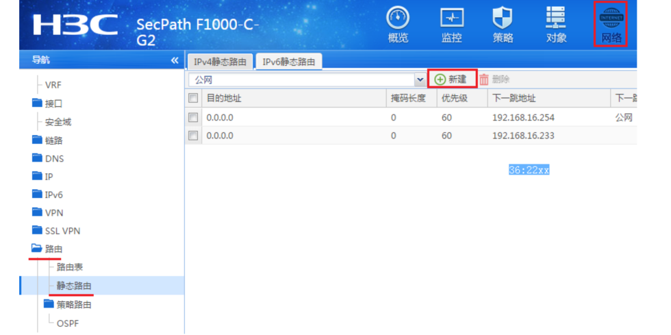Click the 新建 button

[452, 79]
